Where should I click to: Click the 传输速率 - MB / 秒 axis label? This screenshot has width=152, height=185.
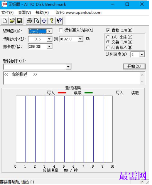(60, 170)
